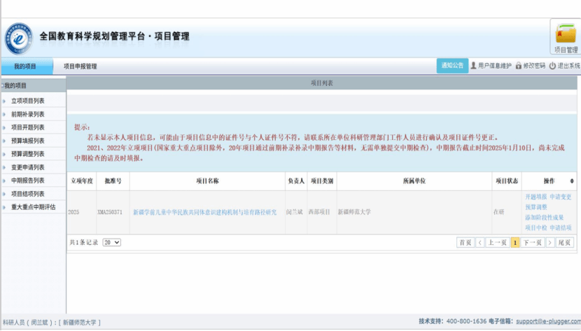Click the 通知公告 button
The width and height of the screenshot is (581, 331).
451,66
